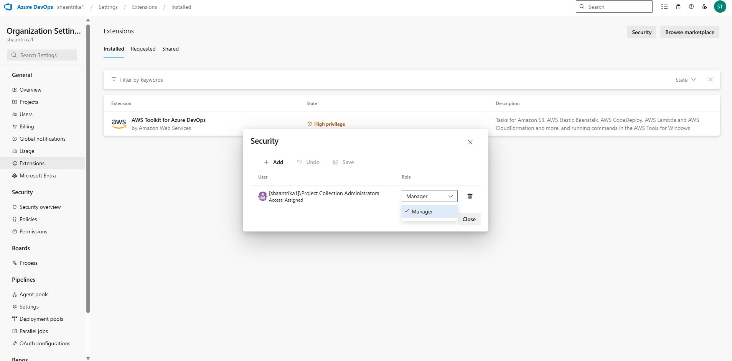
Task: Open Projects in organization settings
Action: [x=29, y=102]
